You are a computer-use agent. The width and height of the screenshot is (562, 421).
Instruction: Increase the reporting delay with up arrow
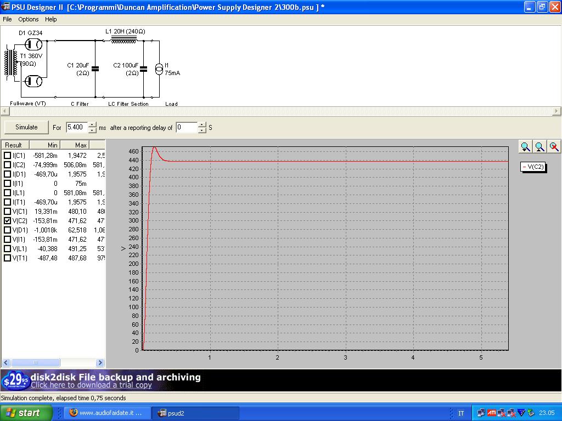(x=202, y=124)
